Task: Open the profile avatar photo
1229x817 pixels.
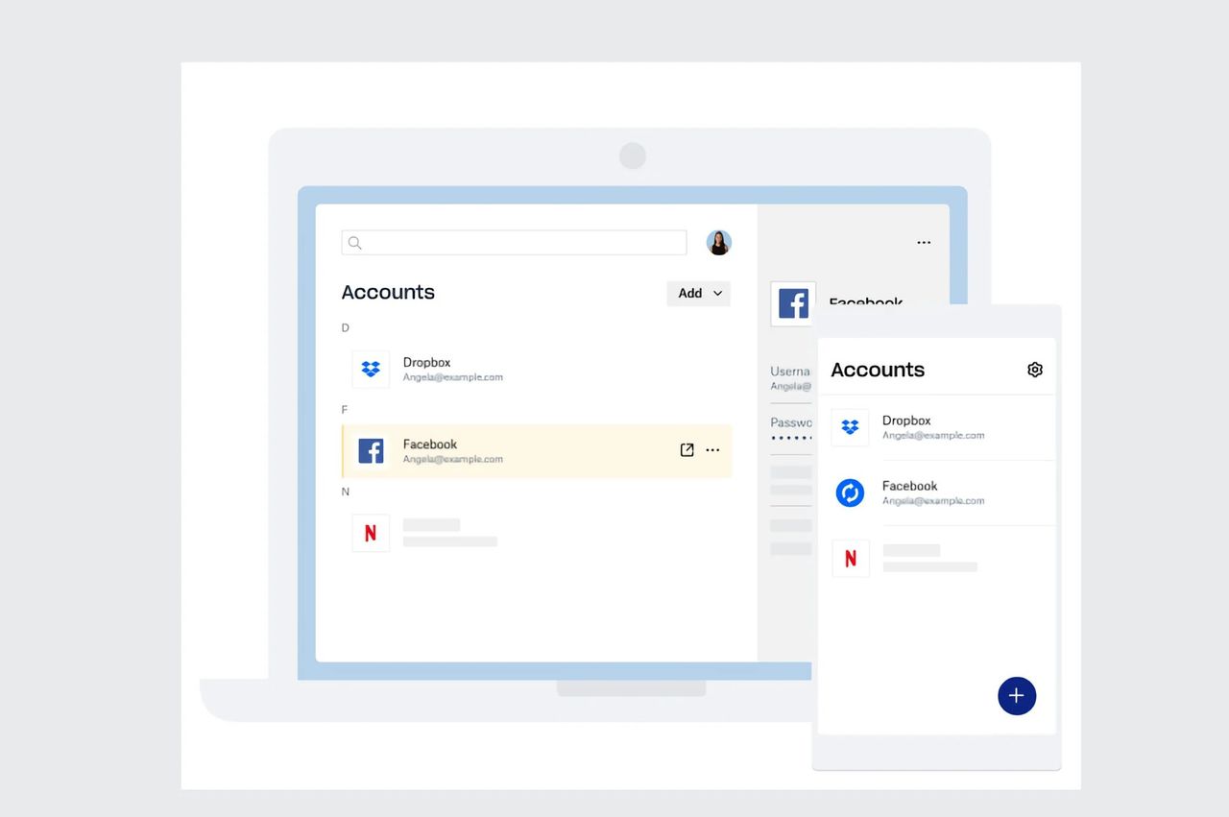Action: 718,242
